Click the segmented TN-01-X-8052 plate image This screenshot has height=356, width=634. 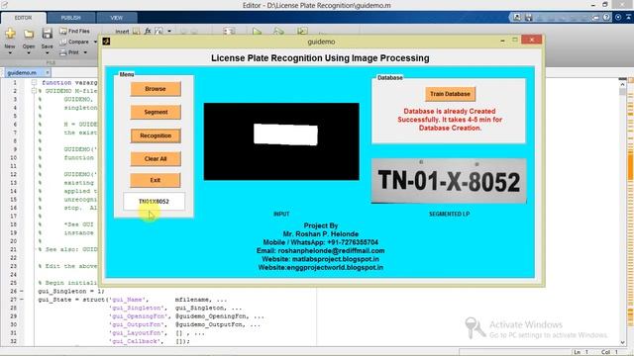click(x=449, y=181)
